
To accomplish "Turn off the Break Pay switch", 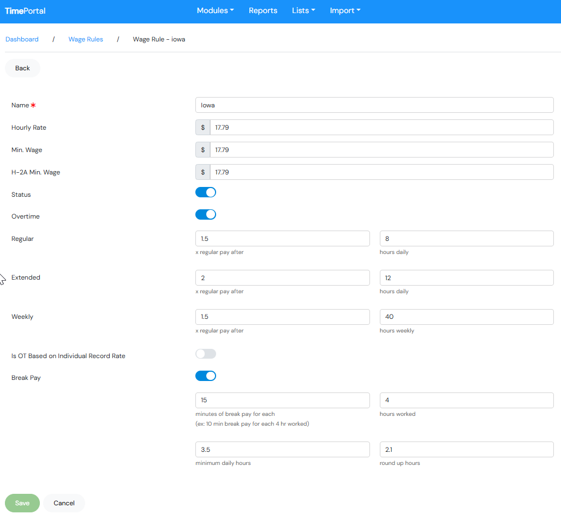I will (206, 376).
